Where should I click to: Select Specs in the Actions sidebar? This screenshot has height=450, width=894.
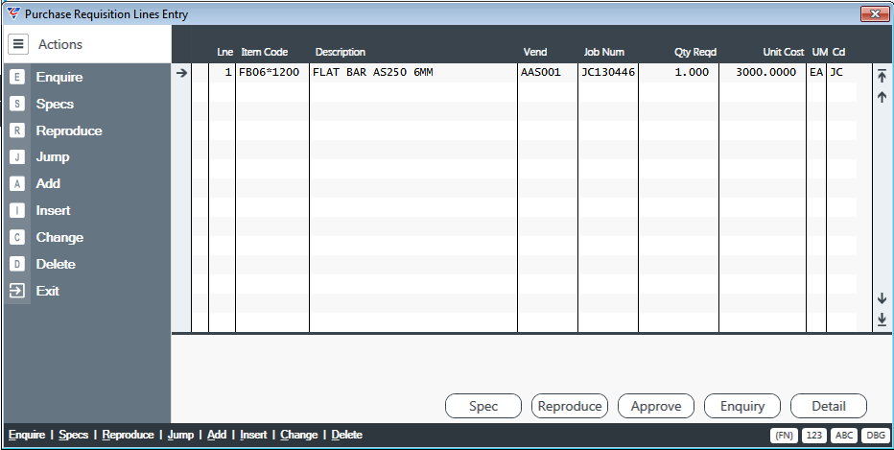click(x=55, y=104)
